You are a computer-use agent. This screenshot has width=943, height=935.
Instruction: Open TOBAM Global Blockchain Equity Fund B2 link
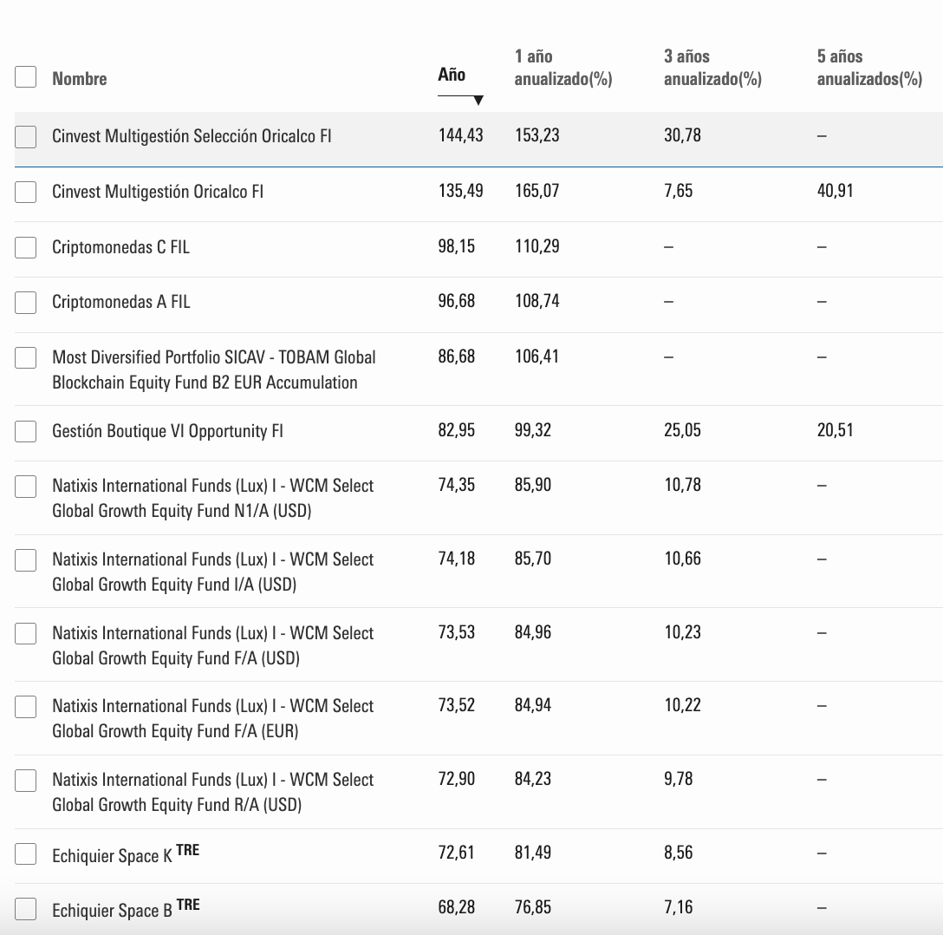[214, 369]
